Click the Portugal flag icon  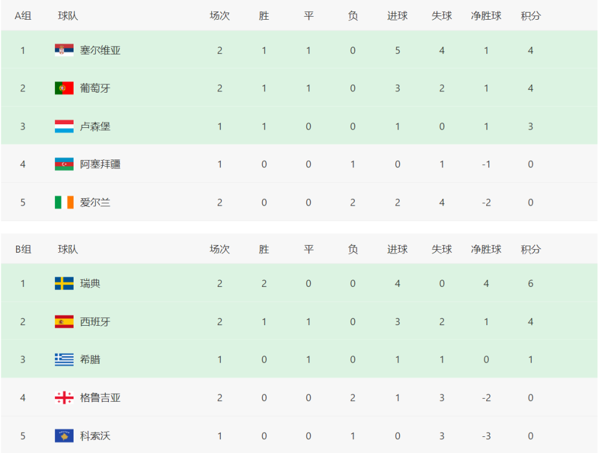(x=64, y=88)
